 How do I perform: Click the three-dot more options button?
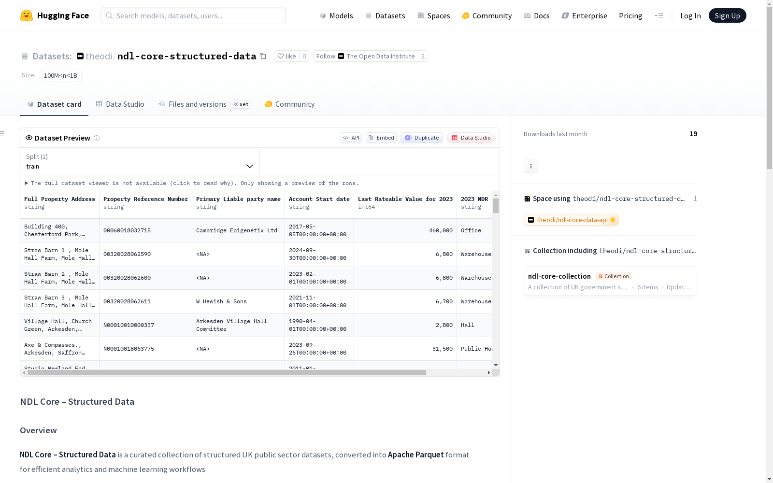[x=531, y=166]
